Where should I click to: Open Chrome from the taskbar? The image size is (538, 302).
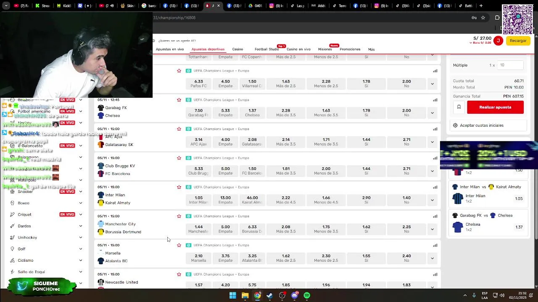point(257,295)
